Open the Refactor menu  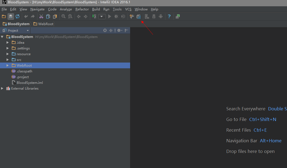click(82, 9)
